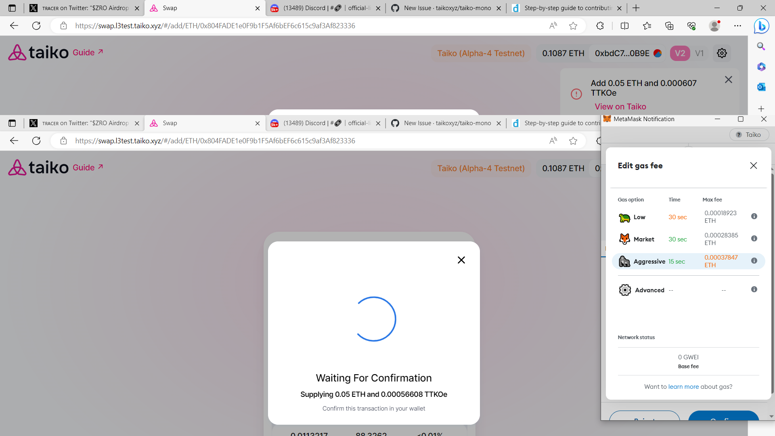The height and width of the screenshot is (436, 775).
Task: Click the wallet avatar next to 0xbdC7...0B9E
Action: pyautogui.click(x=657, y=53)
